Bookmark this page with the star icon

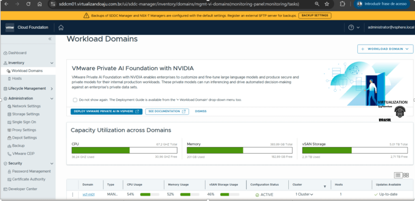tap(327, 4)
